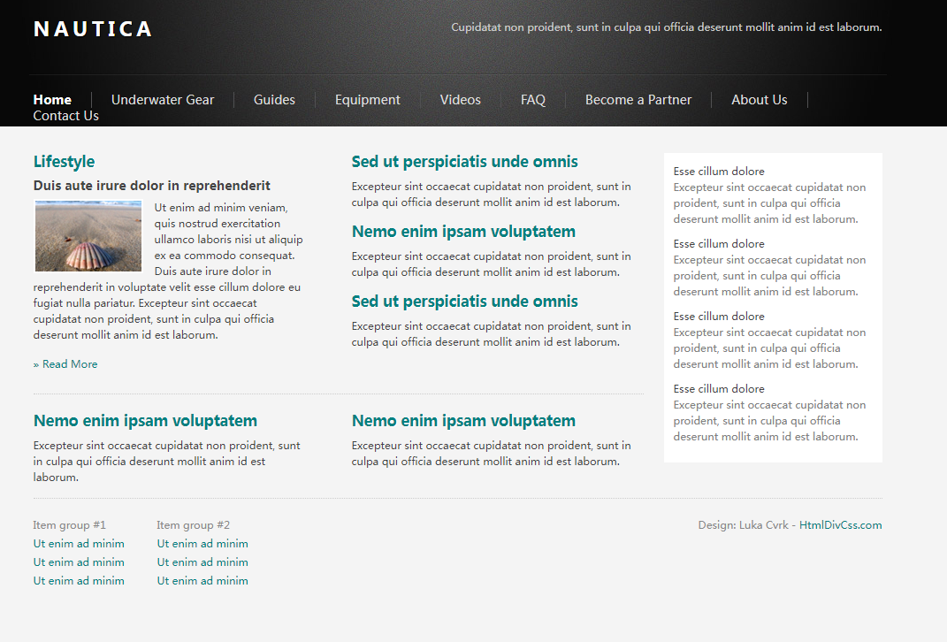The width and height of the screenshot is (947, 642).
Task: Open the About Us page
Action: 759,100
